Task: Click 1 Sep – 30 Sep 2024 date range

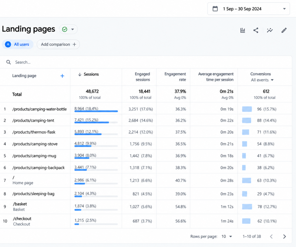Action: pyautogui.click(x=242, y=9)
